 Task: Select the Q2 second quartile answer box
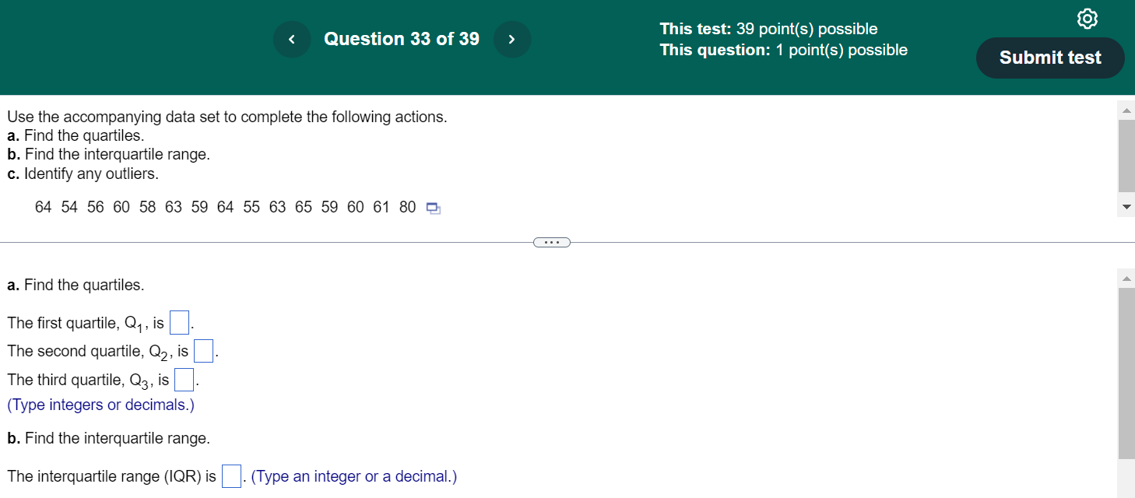click(203, 350)
